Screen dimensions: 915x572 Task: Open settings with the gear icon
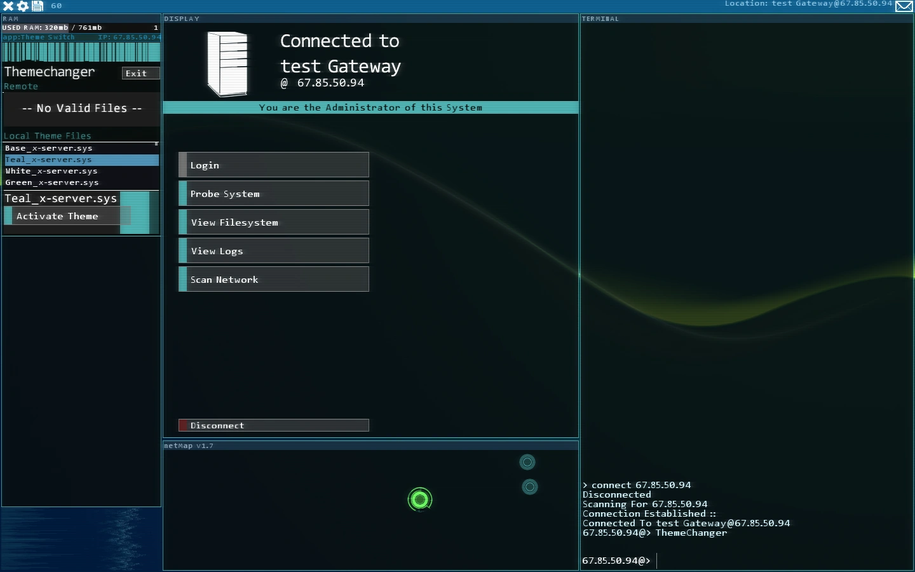pyautogui.click(x=23, y=6)
